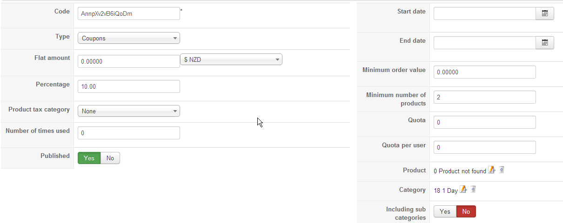Focus the Minimum order value field

click(484, 72)
